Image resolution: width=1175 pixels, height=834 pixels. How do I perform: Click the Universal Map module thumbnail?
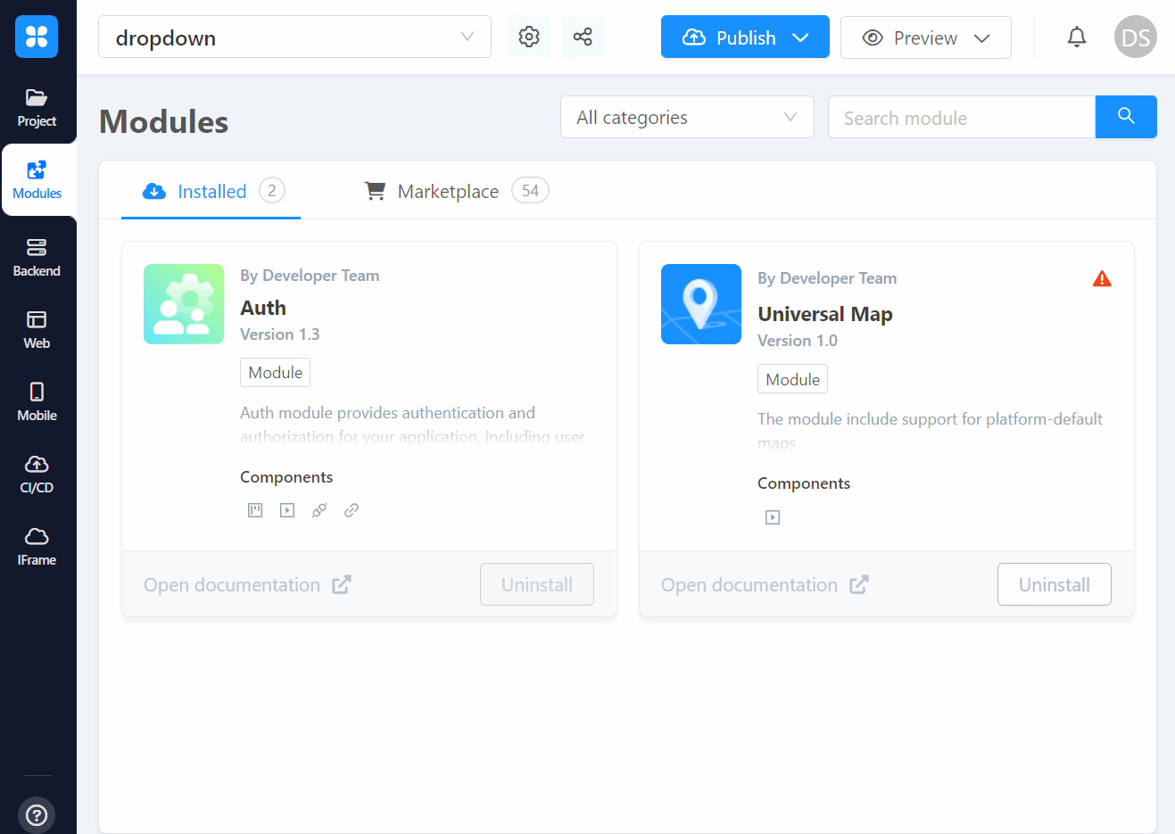click(700, 304)
